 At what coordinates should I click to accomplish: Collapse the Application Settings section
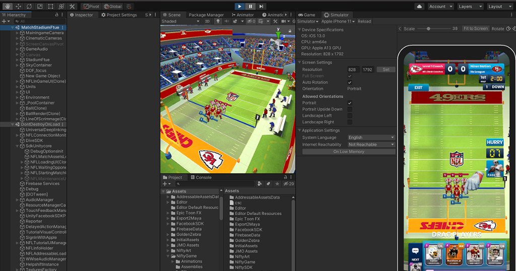[299, 130]
